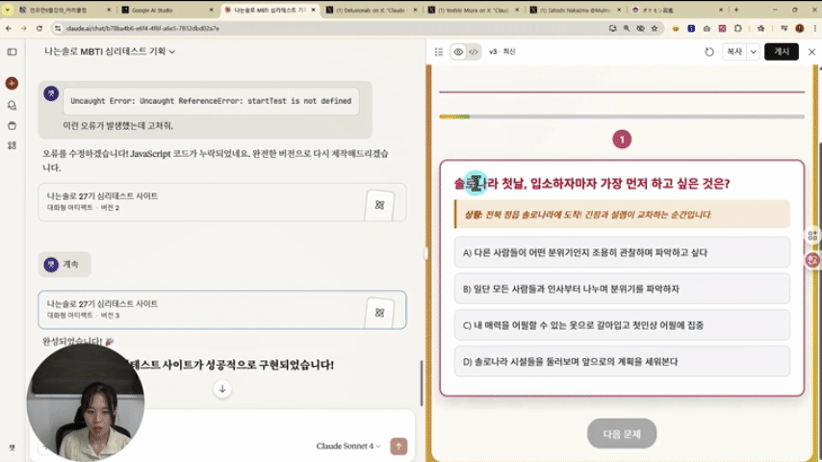Bookmark this page with the star icon
This screenshot has height=462, width=822.
point(655,28)
